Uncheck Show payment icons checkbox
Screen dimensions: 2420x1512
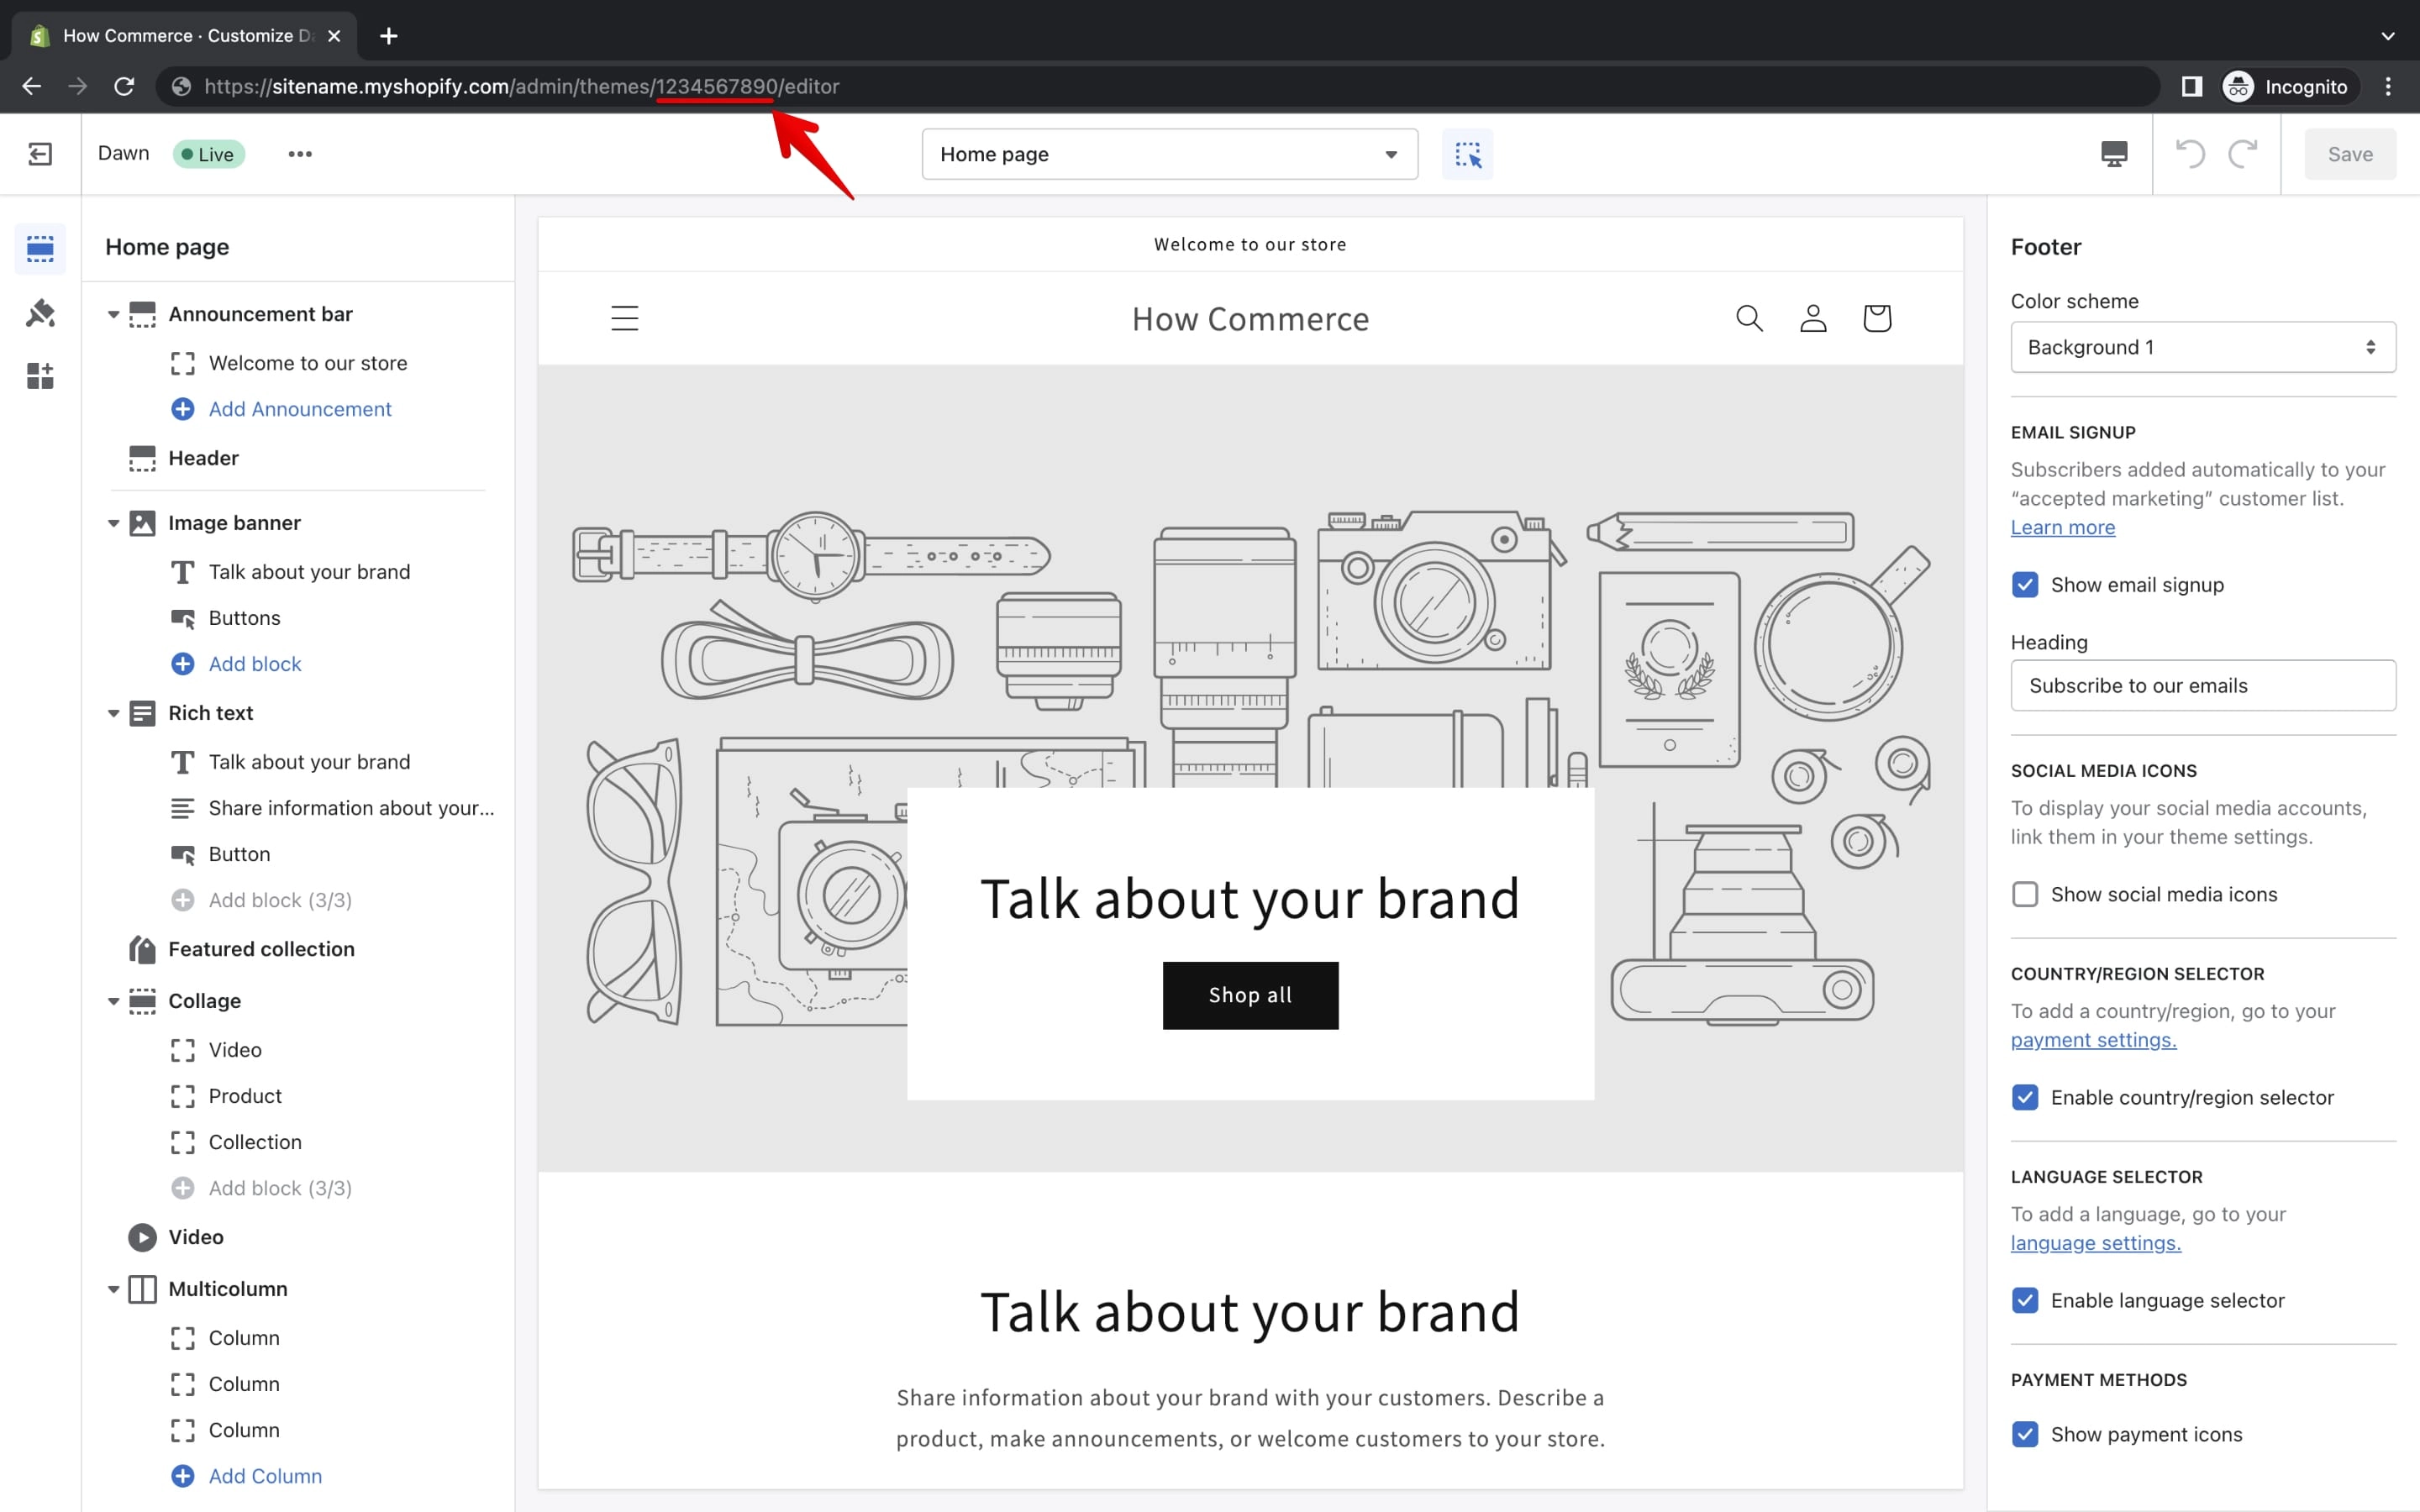pos(2025,1435)
